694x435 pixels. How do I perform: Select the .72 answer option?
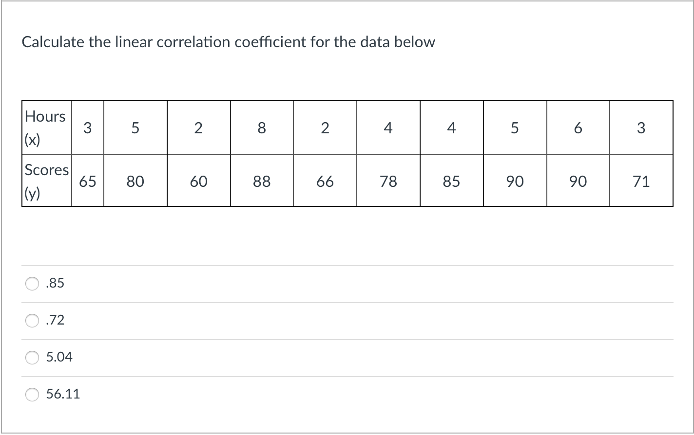point(31,320)
